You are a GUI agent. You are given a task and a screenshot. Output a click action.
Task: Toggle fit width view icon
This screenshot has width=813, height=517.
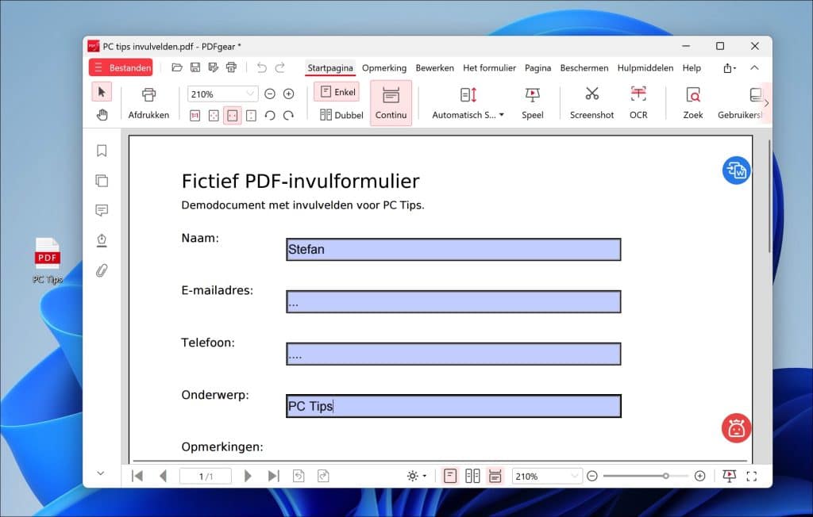pyautogui.click(x=233, y=116)
